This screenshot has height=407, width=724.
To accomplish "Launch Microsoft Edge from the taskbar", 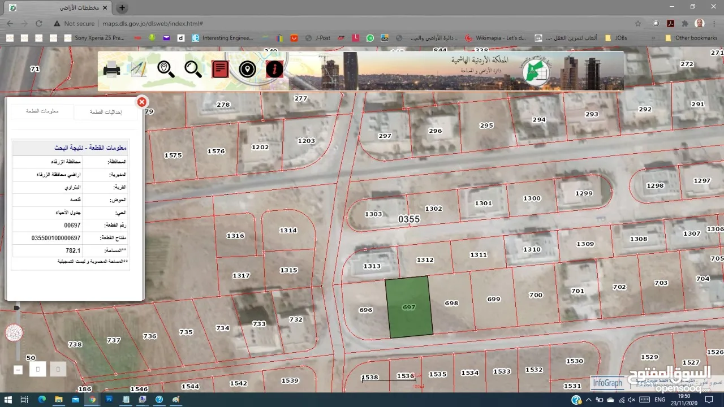I will (x=42, y=400).
